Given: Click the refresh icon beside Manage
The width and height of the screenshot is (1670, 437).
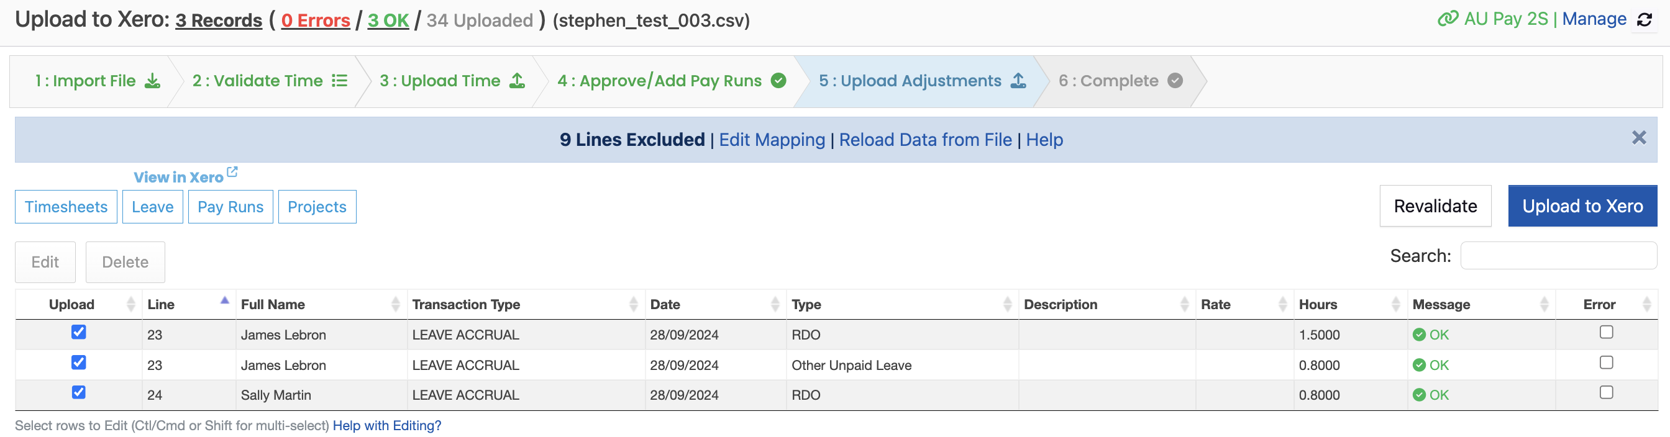Looking at the screenshot, I should pyautogui.click(x=1645, y=20).
